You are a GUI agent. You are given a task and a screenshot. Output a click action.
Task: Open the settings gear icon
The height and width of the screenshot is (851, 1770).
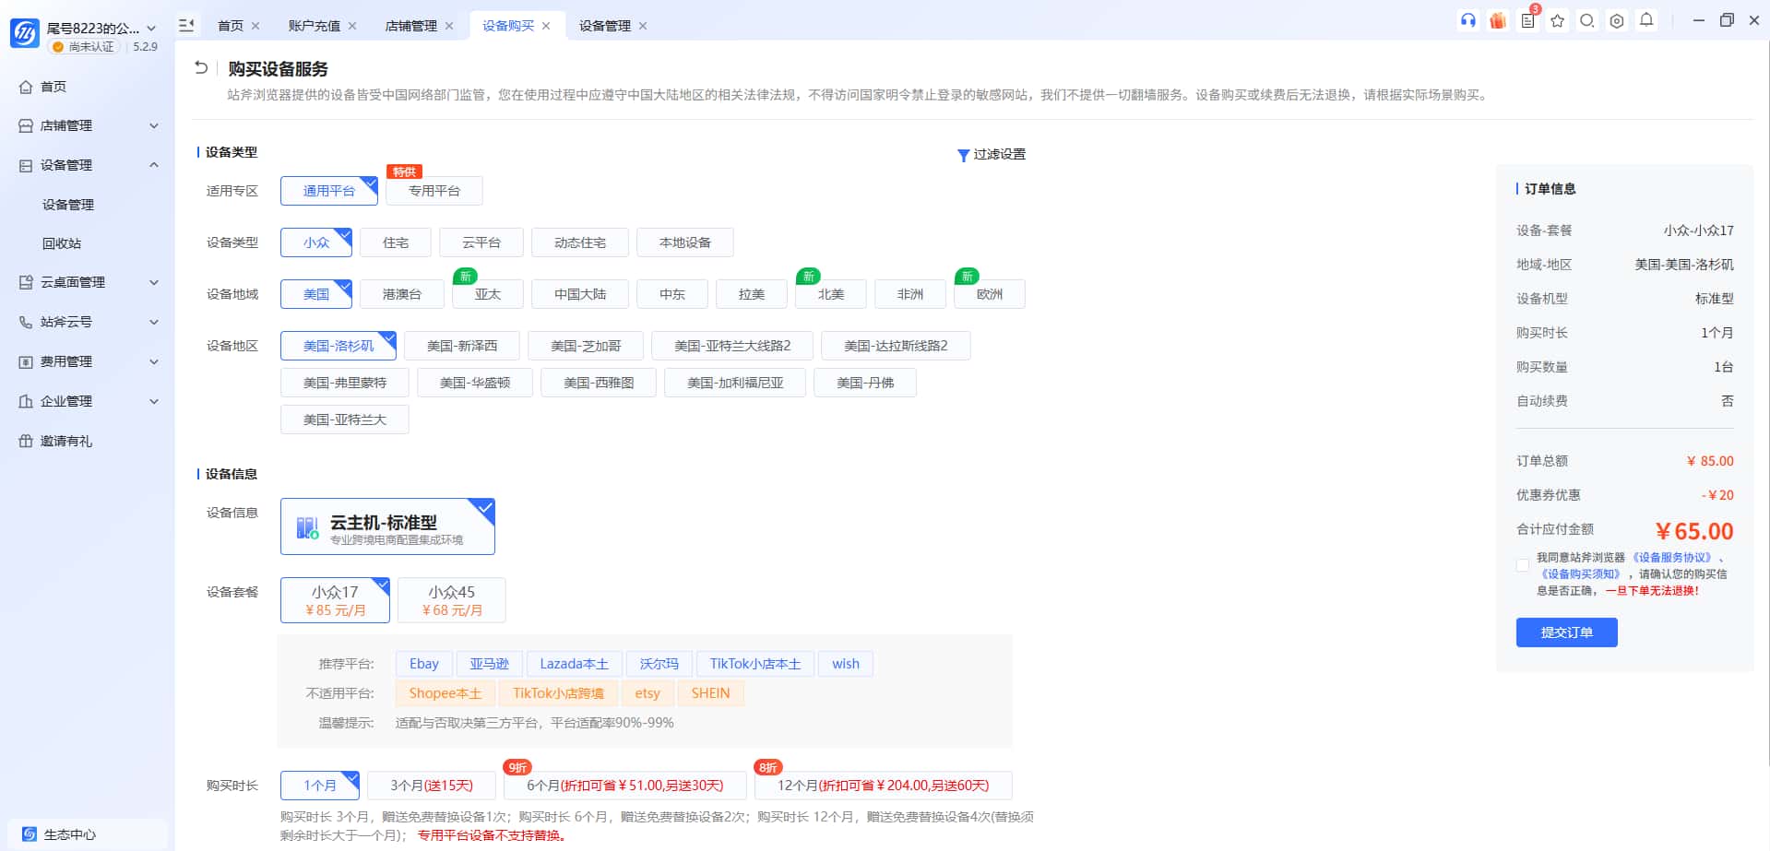coord(1616,20)
